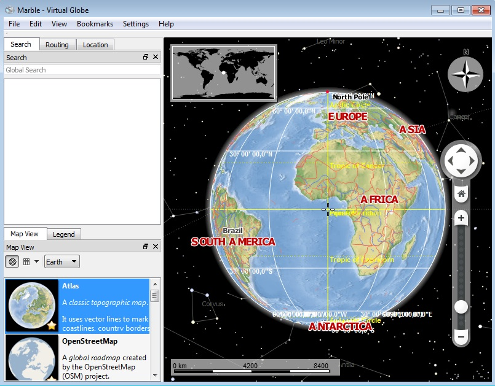Viewport: 495px width, 386px height.
Task: Open the Settings menu
Action: coord(136,24)
